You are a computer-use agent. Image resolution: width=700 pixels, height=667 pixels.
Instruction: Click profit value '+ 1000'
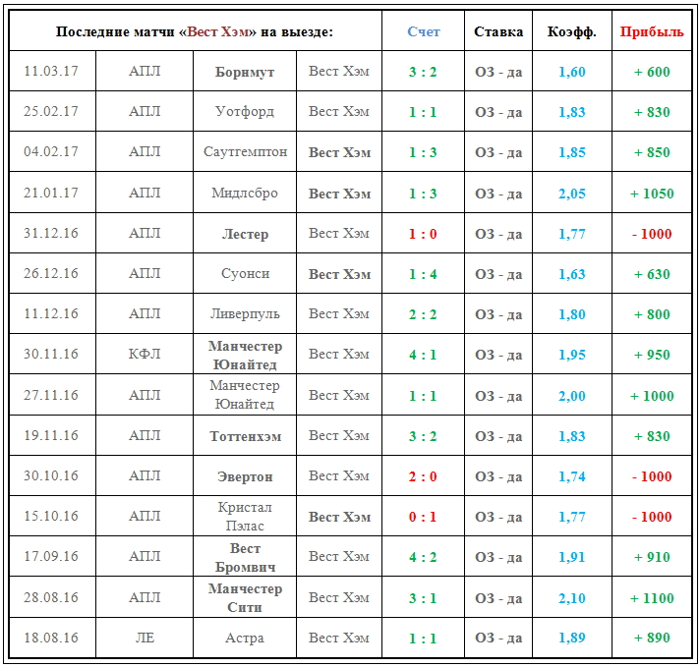pos(652,396)
